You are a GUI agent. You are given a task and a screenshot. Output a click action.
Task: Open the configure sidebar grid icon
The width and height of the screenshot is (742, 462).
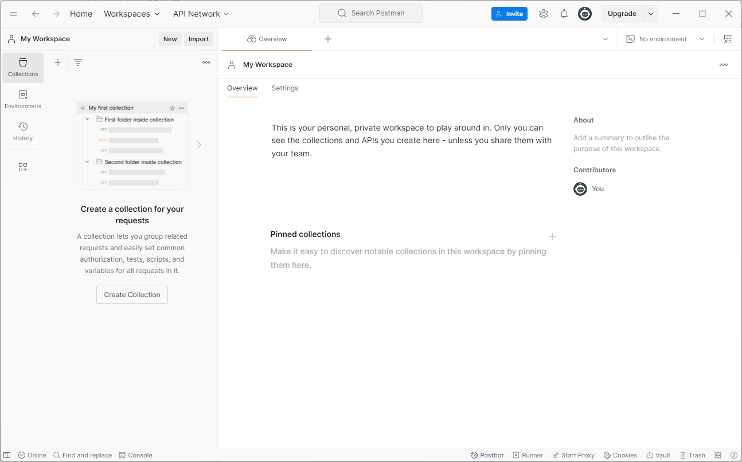pos(23,167)
